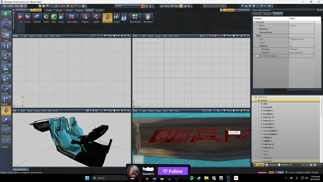Open the By Name selection
The image size is (323, 182).
point(148,18)
